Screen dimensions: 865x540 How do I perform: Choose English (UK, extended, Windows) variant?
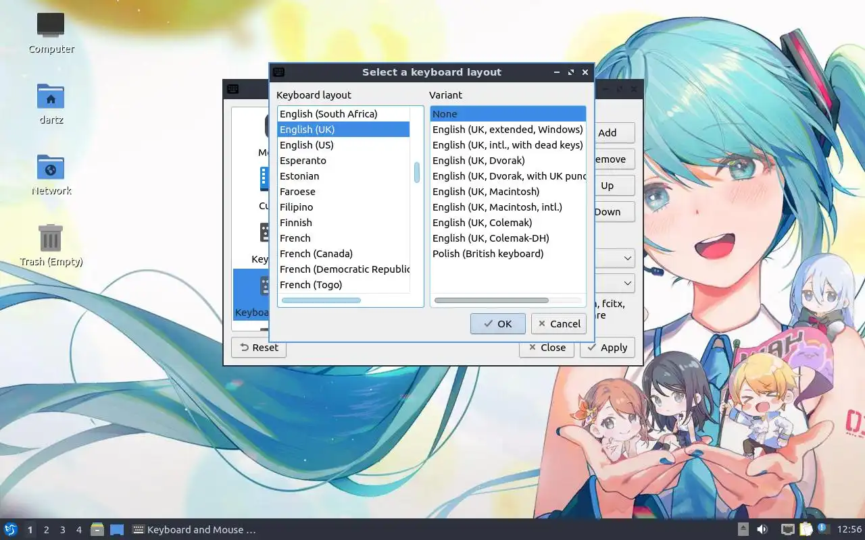pyautogui.click(x=508, y=130)
